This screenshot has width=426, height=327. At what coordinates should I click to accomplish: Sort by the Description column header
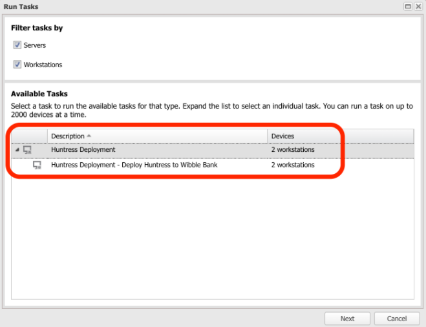click(x=157, y=136)
